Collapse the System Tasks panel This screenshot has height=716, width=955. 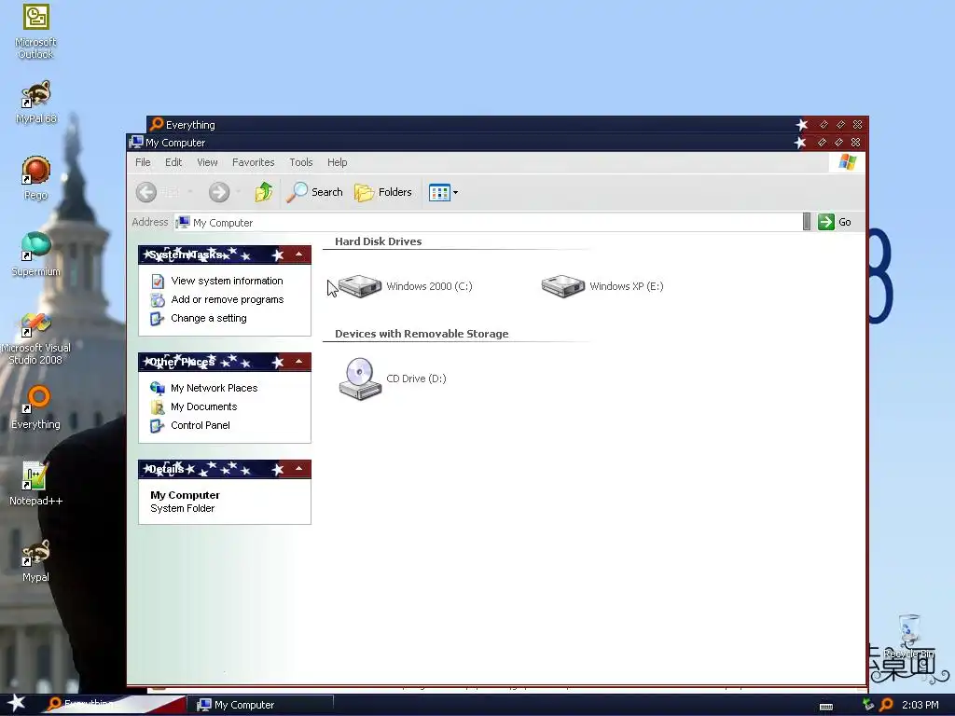click(299, 255)
